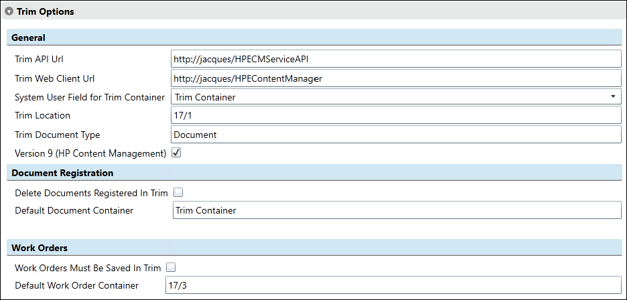Click the Work Orders section header
Screen dimensions: 627x300
(314, 247)
